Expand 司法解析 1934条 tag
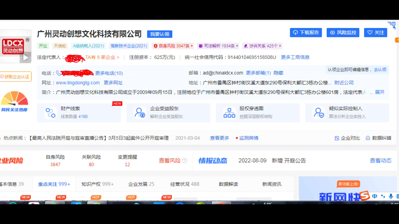The height and width of the screenshot is (224, 399). [218, 46]
